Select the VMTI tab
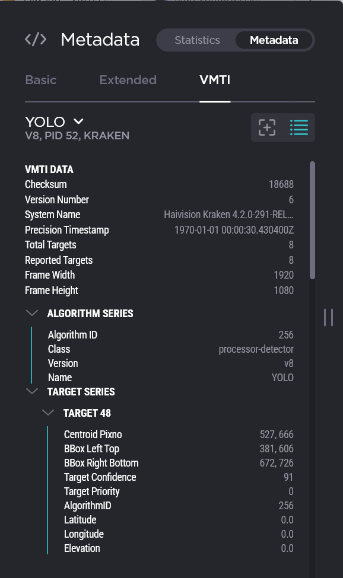The height and width of the screenshot is (578, 343). (x=215, y=80)
